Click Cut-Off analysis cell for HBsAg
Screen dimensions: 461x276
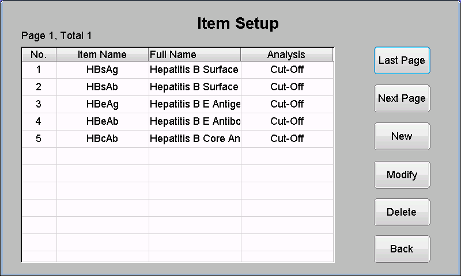286,70
